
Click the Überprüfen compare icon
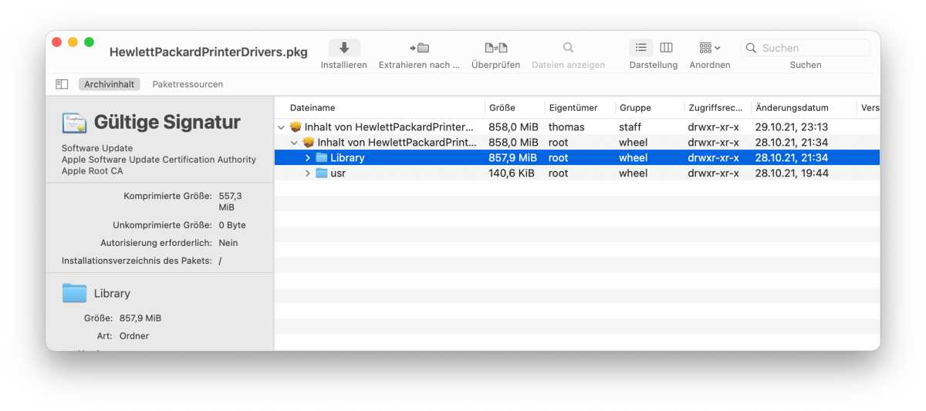click(495, 48)
